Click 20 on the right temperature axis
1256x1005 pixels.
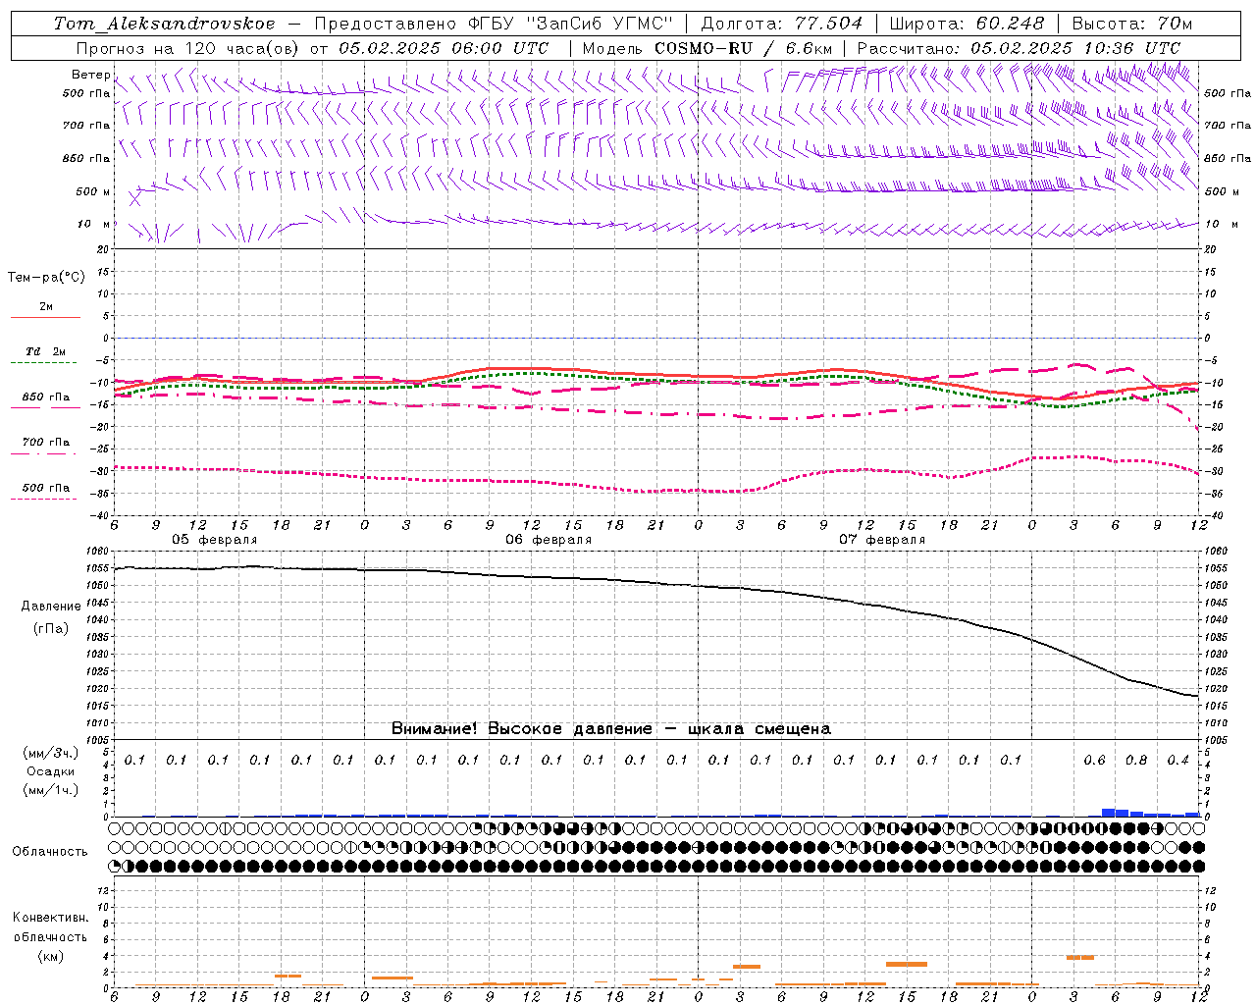[1211, 249]
